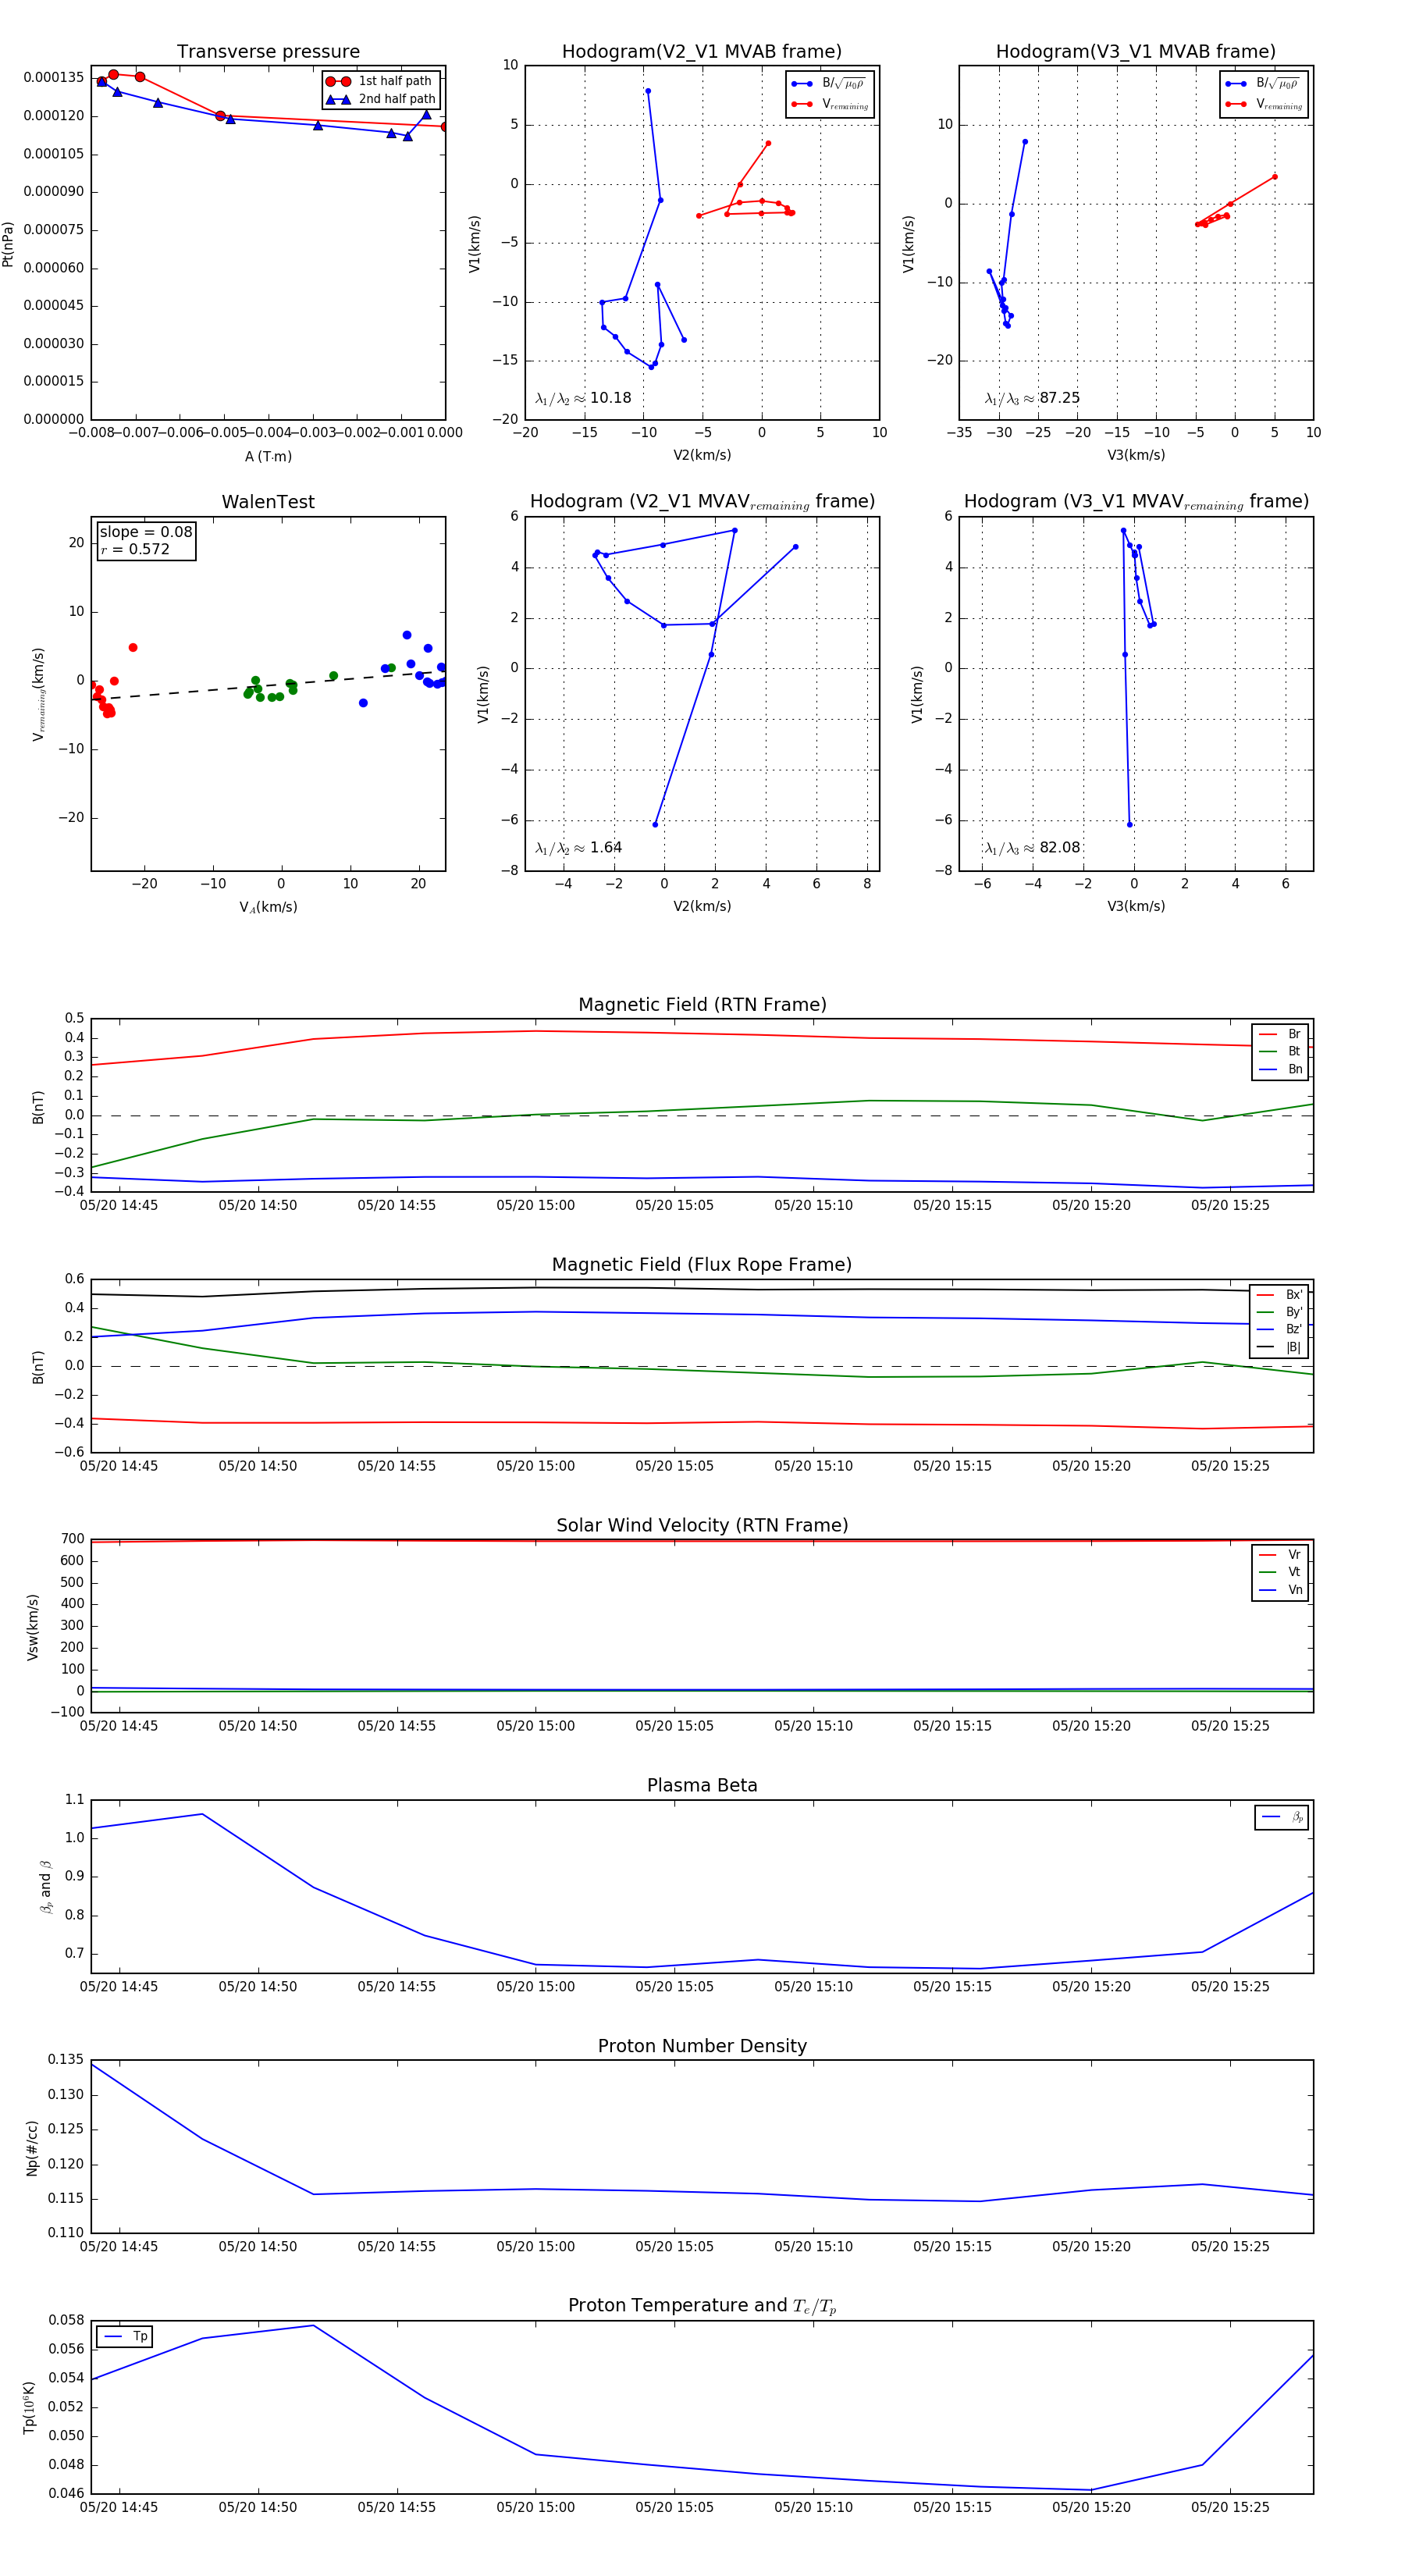The width and height of the screenshot is (1405, 2576).
Task: Click the "Magnetic Field (Flux Rope Frame)" title
Action: (702, 1265)
